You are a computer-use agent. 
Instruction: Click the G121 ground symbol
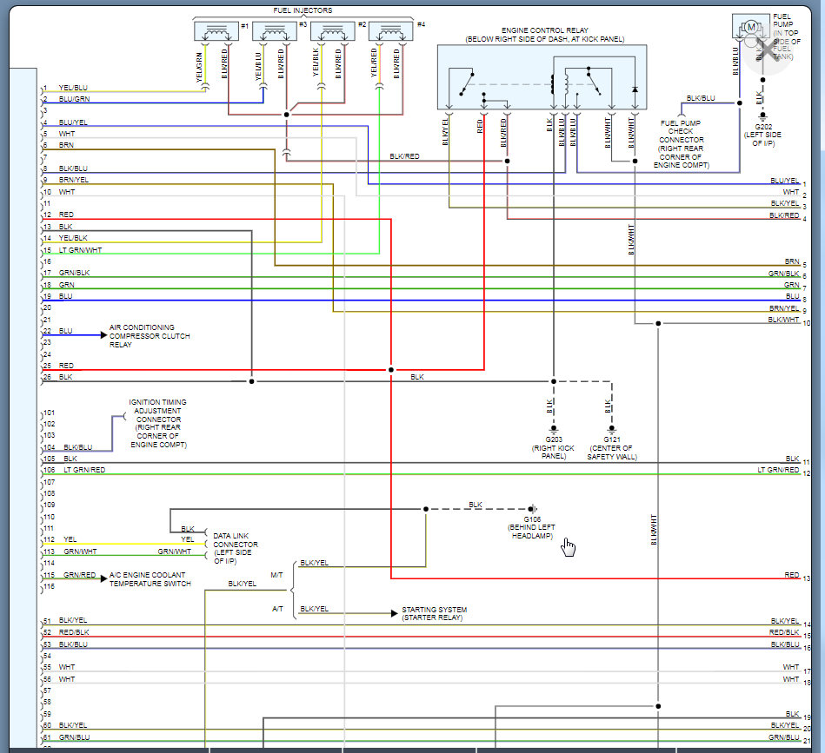pos(611,429)
